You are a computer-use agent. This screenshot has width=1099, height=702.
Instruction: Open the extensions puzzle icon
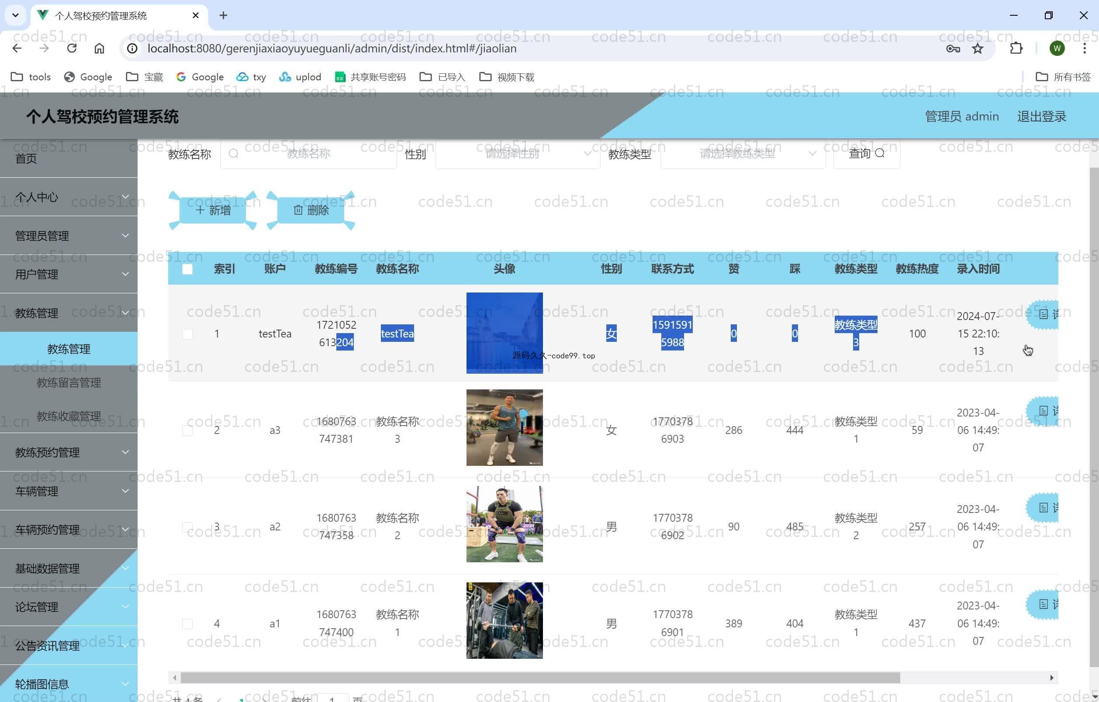tap(1016, 48)
